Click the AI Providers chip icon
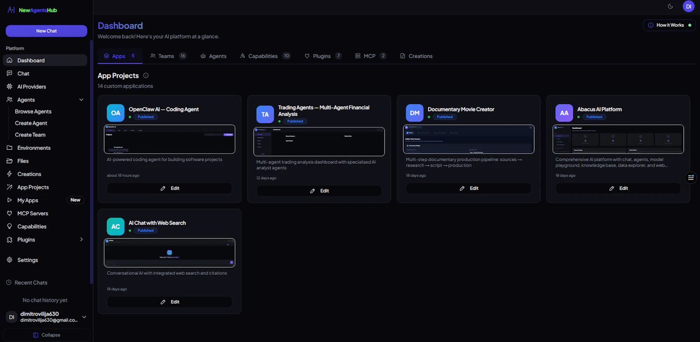The height and width of the screenshot is (342, 700). coord(10,86)
